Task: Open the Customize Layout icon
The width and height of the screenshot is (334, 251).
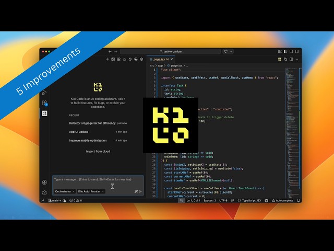Action: tap(280, 51)
